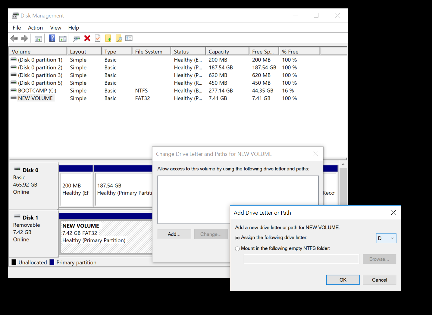This screenshot has width=432, height=315.
Task: Toggle the Show/Hide Console Tree icon
Action: (38, 38)
